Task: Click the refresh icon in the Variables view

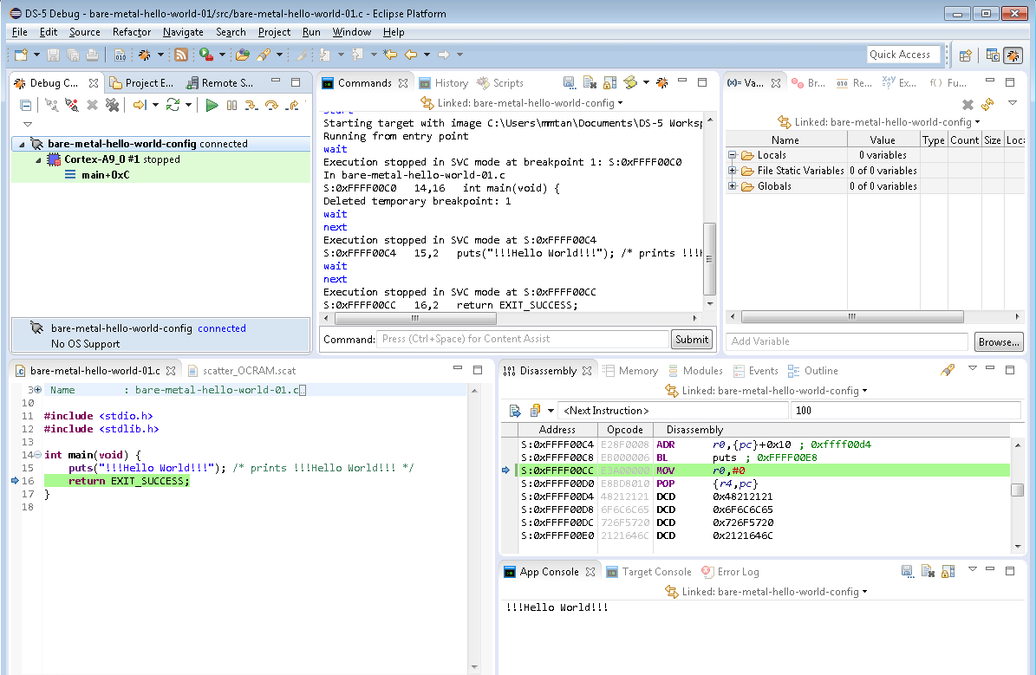Action: tap(987, 104)
